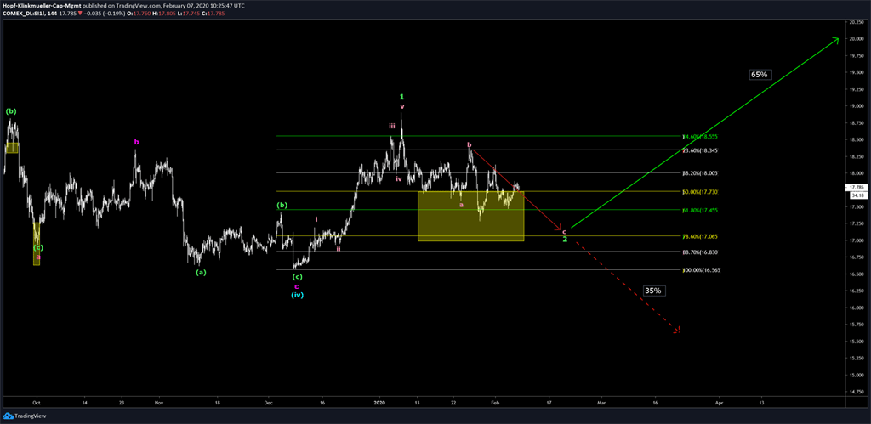This screenshot has height=424, width=871.
Task: Select the green wave 1 label at peak
Action: tap(402, 97)
